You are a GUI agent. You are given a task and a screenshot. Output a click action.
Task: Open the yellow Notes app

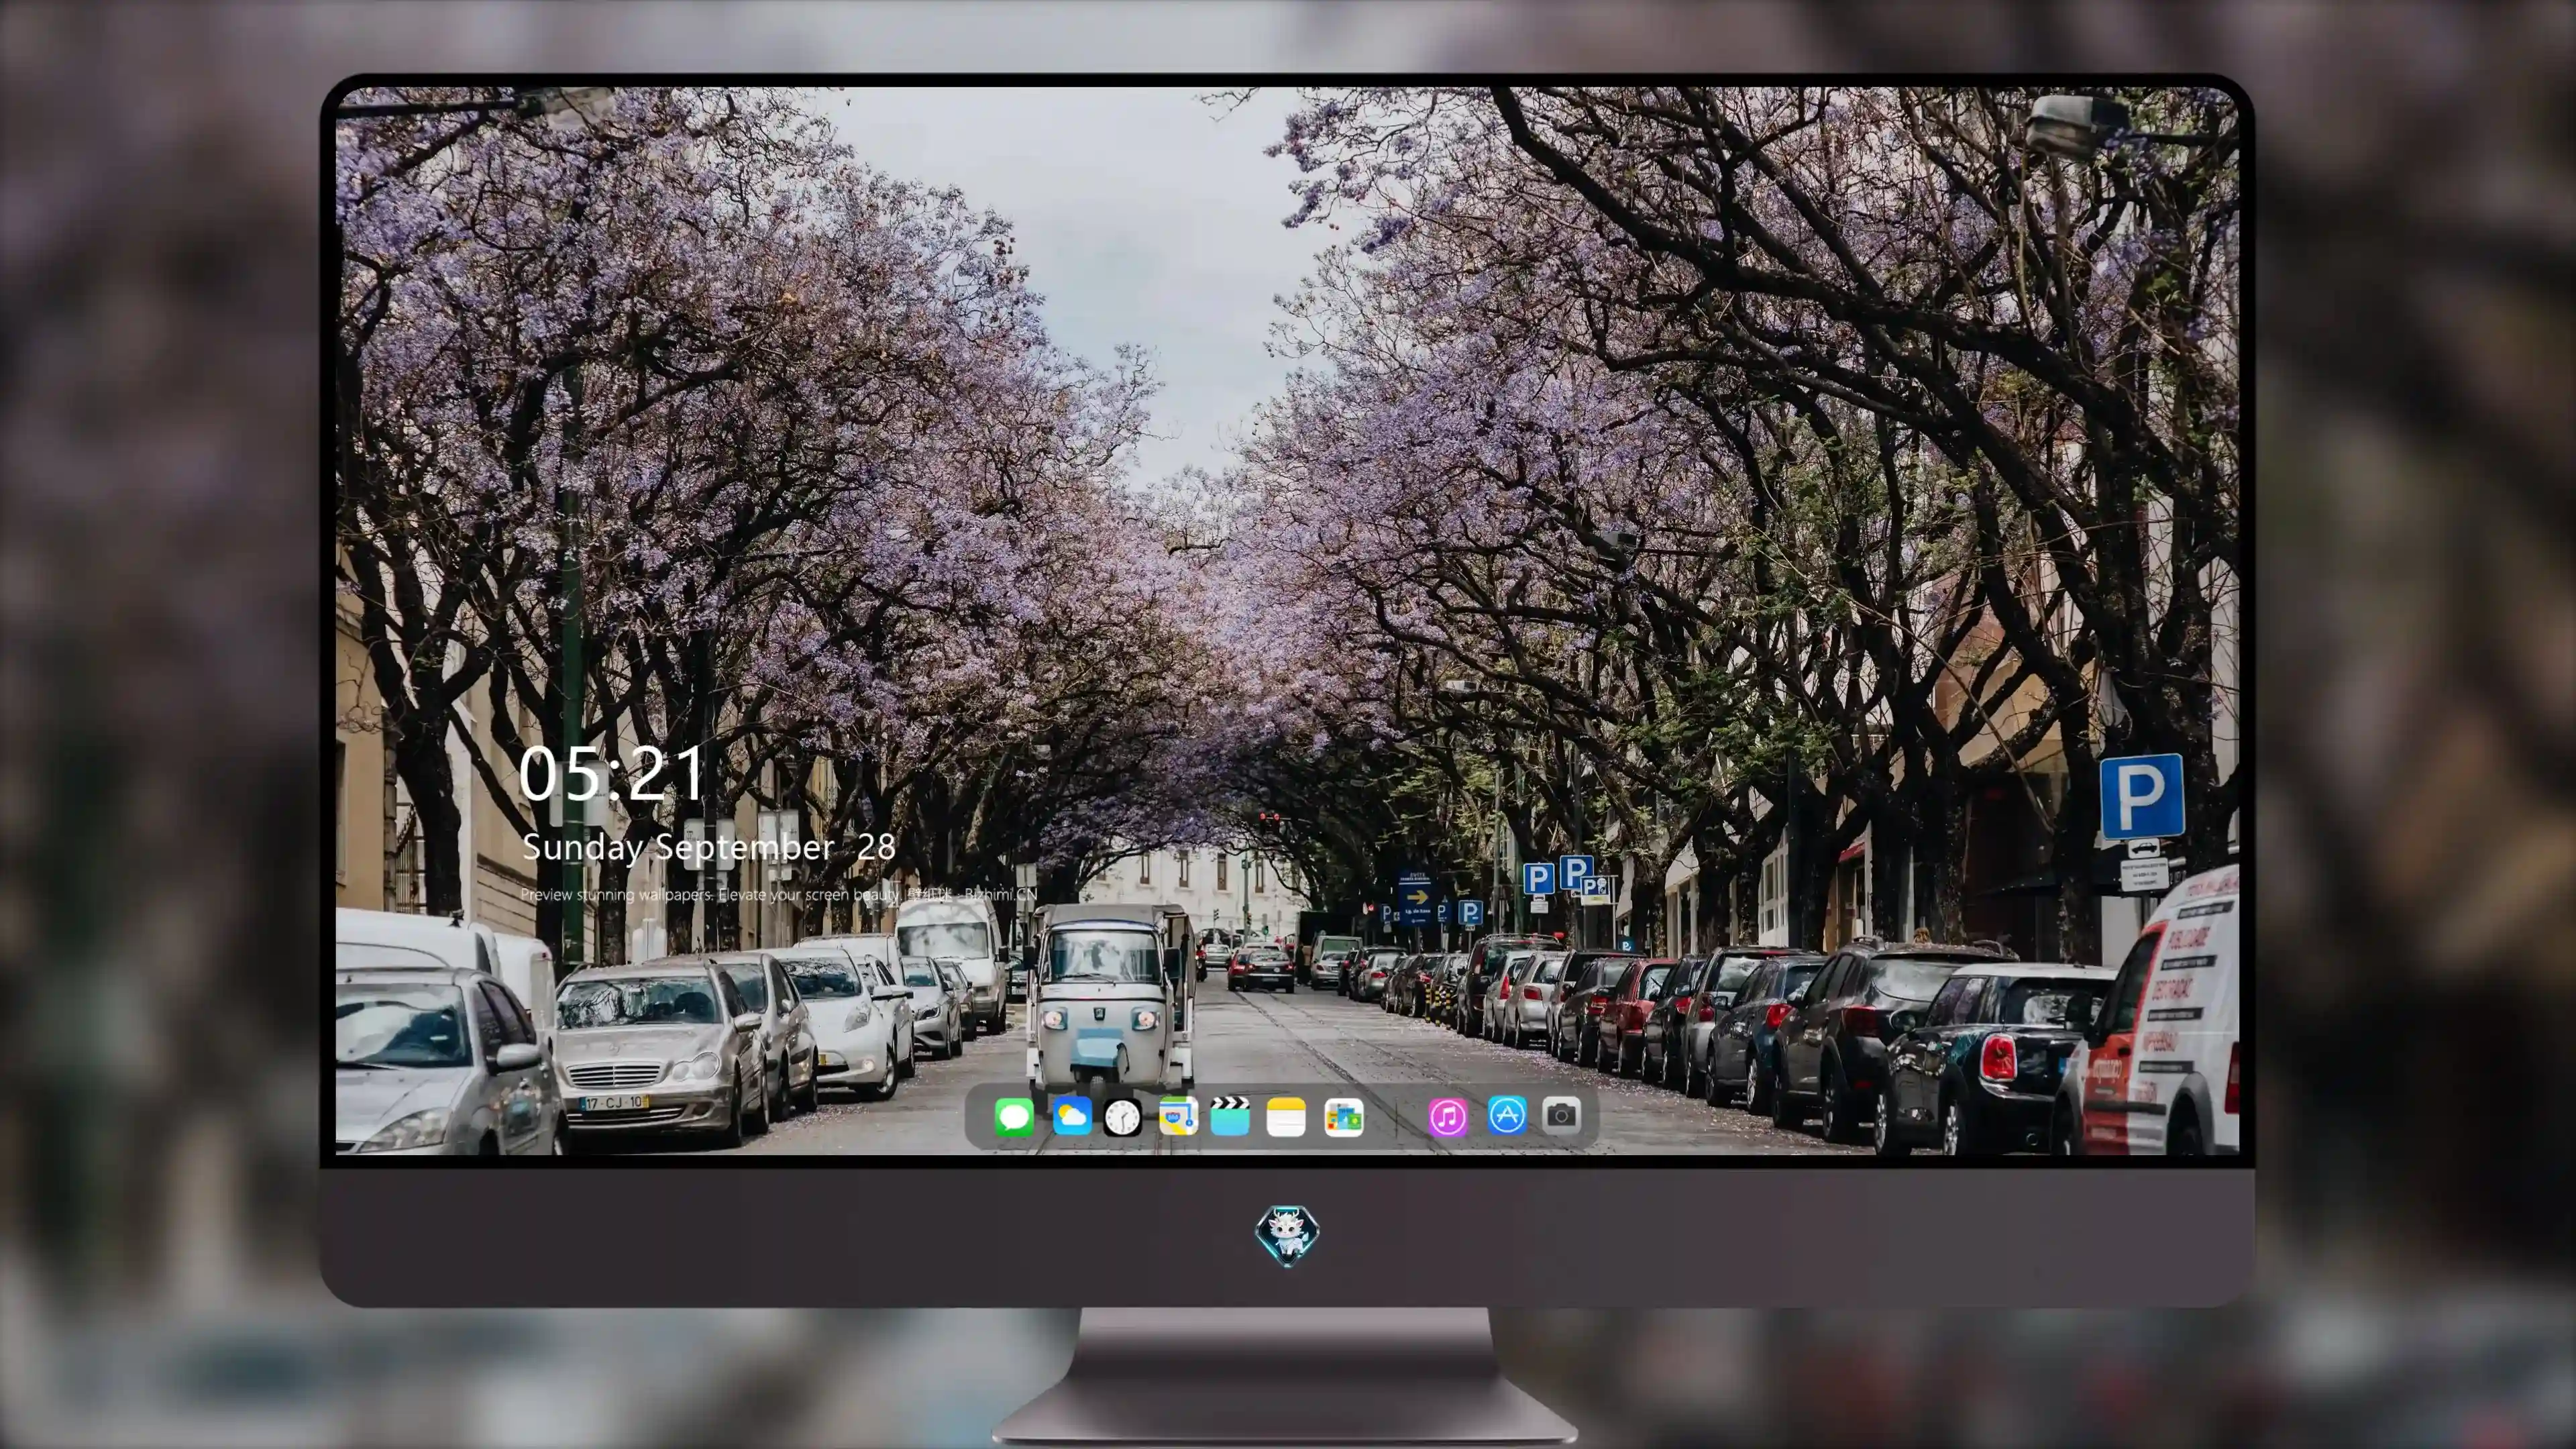click(x=1286, y=1116)
